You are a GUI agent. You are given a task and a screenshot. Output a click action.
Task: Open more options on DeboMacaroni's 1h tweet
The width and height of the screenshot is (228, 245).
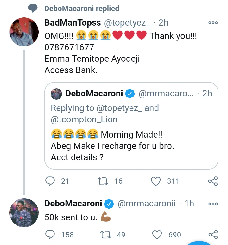pos(213,204)
